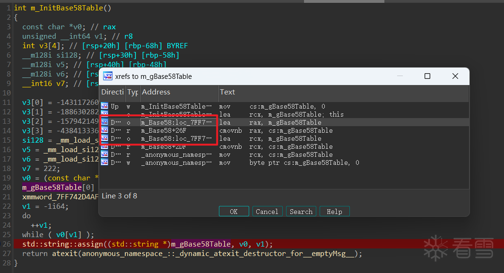Click the Type column header

pos(133,92)
